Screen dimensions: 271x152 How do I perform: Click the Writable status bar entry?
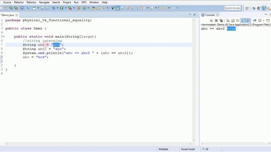163,149
